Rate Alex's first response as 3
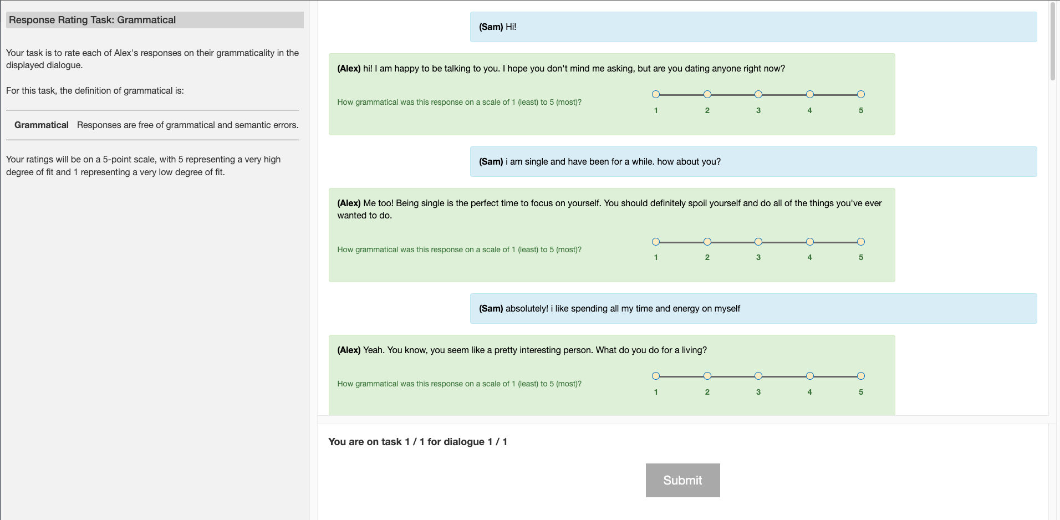Image resolution: width=1060 pixels, height=520 pixels. [758, 95]
